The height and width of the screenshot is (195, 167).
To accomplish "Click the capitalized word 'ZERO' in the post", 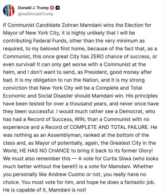I will point(97,57).
